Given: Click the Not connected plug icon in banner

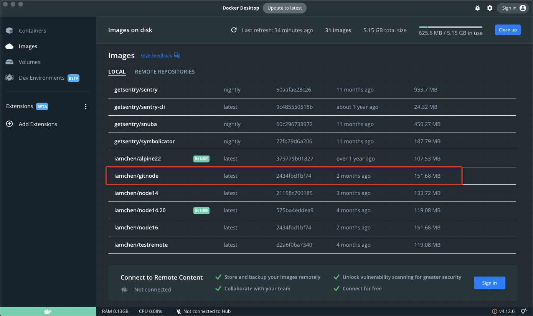Looking at the screenshot, I should click(x=124, y=290).
